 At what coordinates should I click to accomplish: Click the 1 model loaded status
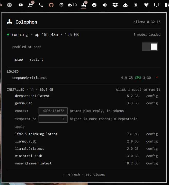click(147, 35)
